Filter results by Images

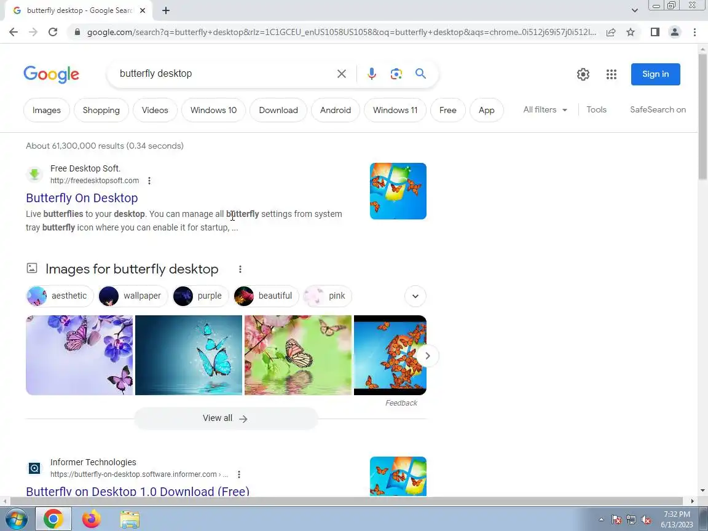pos(47,110)
